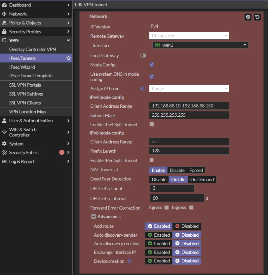Viewport: 268px width, 275px height.
Task: Open SSL-VPN Settings menu item
Action: (x=26, y=94)
